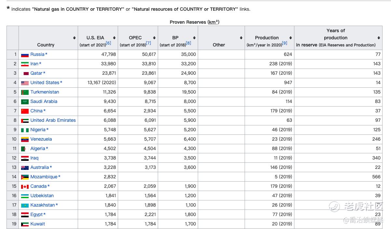The image size is (391, 229).
Task: Click the Iraq flag icon
Action: [x=25, y=158]
